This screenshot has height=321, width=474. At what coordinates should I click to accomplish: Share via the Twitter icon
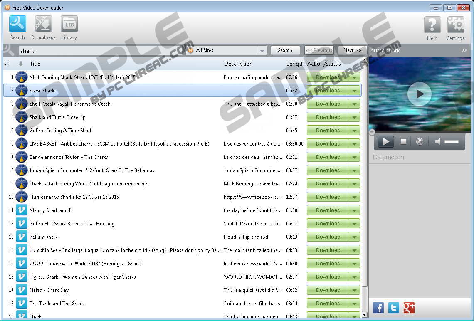394,308
